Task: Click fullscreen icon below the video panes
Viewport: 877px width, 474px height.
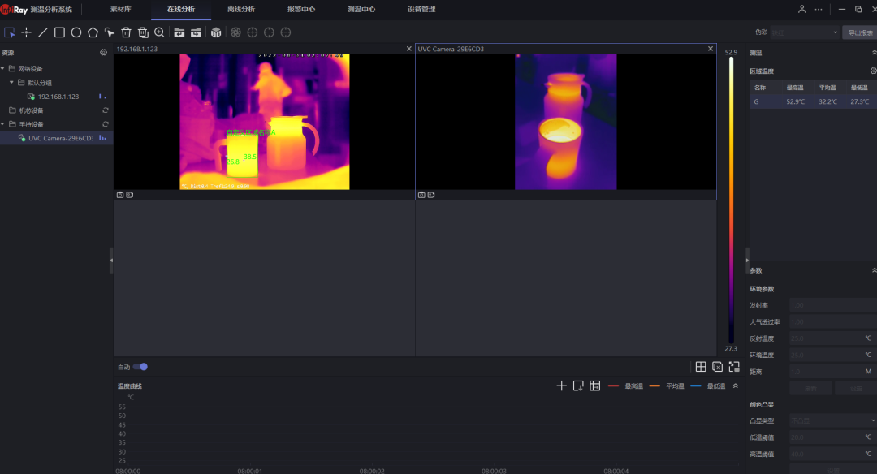Action: (x=734, y=367)
